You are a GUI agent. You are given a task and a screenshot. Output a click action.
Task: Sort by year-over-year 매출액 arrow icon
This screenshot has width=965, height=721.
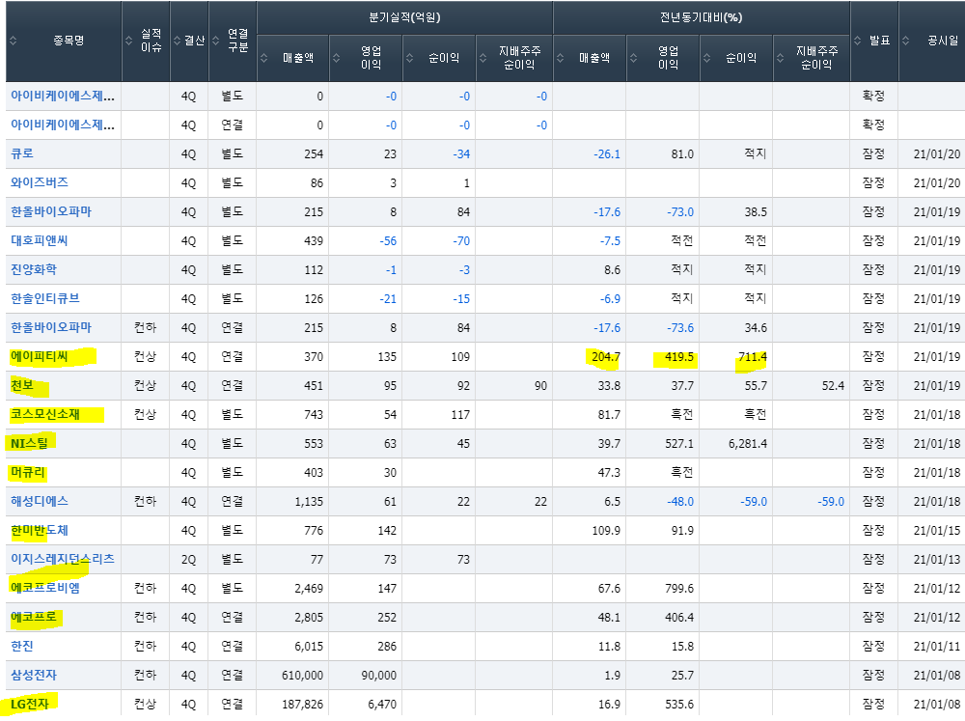click(560, 58)
